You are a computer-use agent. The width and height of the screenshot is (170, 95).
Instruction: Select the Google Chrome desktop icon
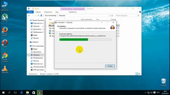coord(5,58)
